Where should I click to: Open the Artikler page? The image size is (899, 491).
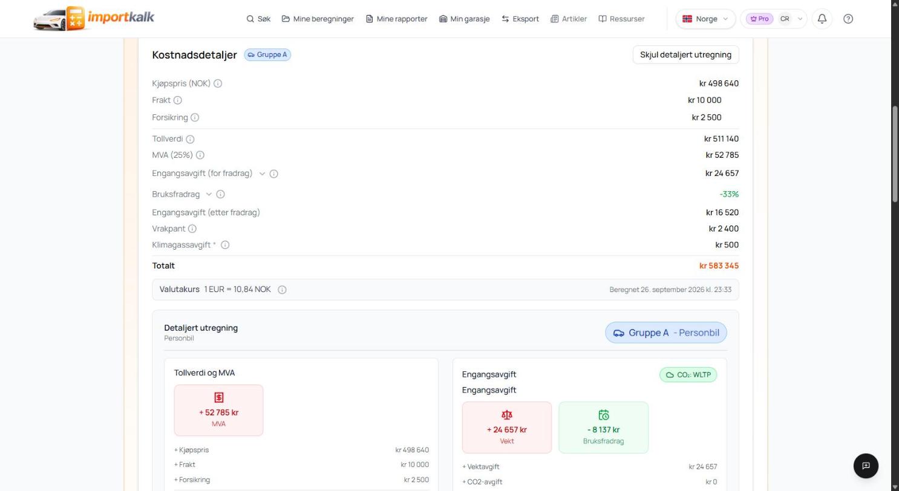[569, 19]
